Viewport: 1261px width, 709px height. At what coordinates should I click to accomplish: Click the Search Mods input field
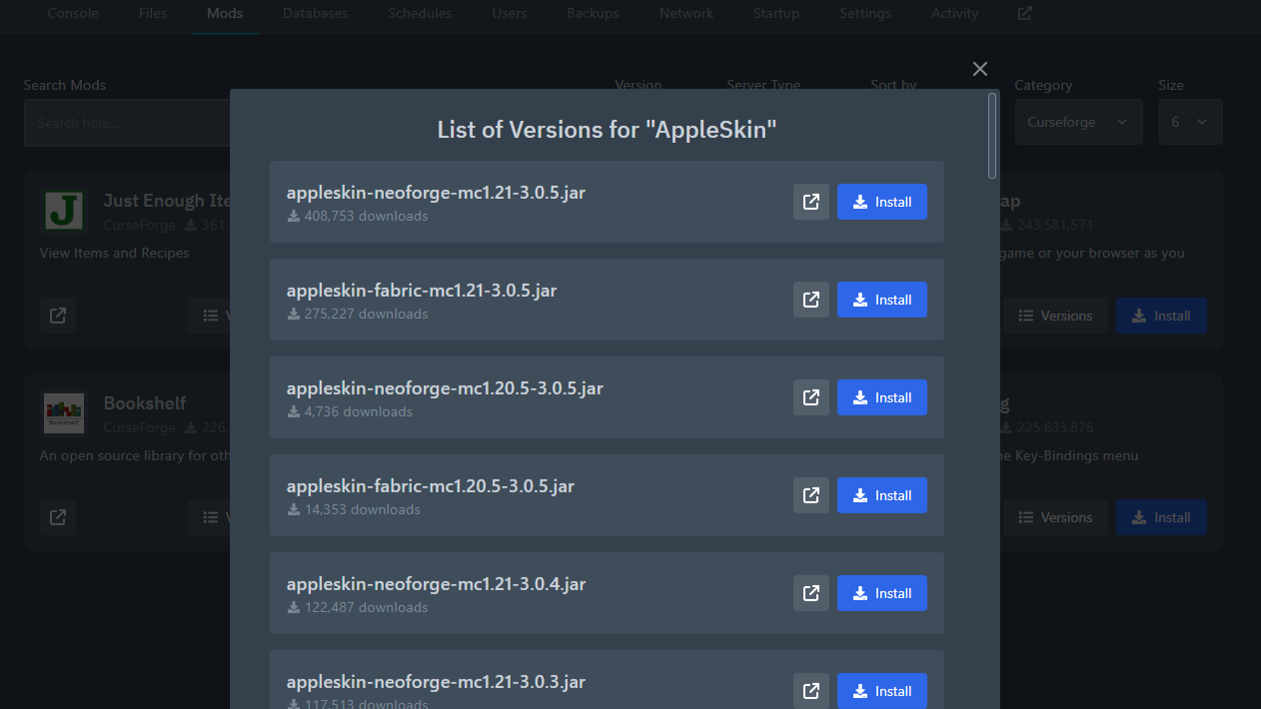[x=127, y=123]
